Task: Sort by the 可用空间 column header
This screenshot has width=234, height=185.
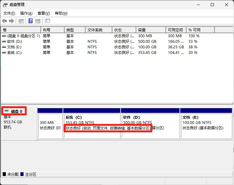Action: pos(176,30)
